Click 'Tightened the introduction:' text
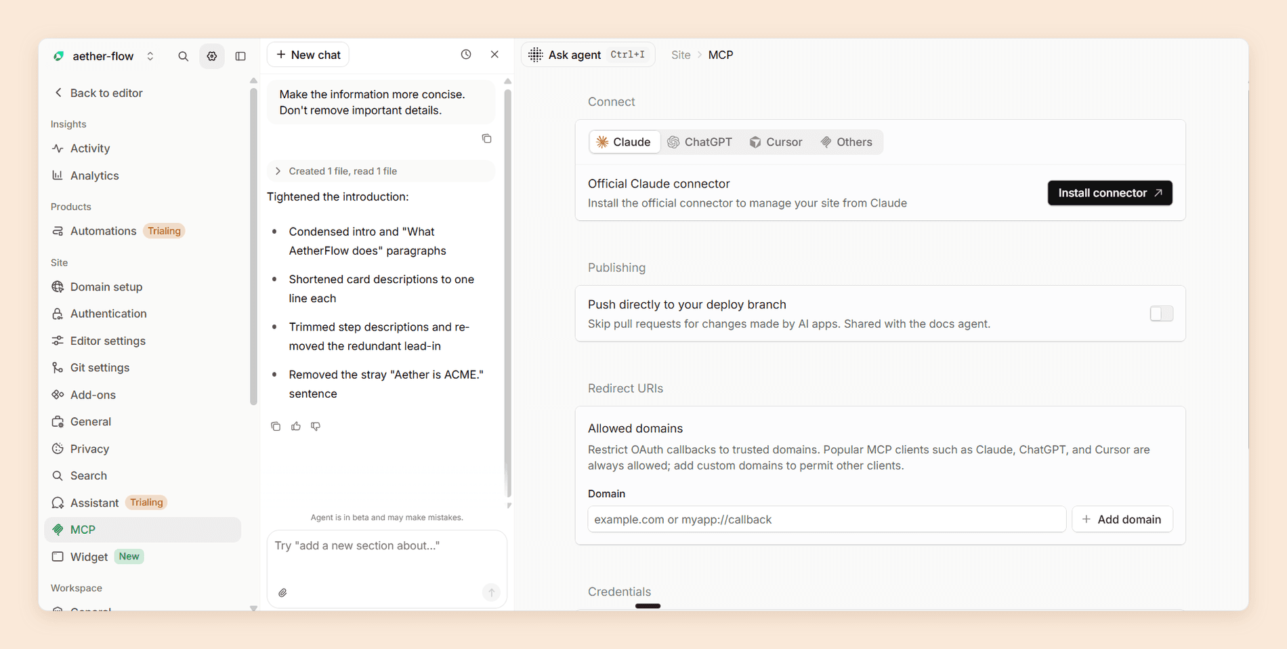1287x649 pixels. (338, 197)
